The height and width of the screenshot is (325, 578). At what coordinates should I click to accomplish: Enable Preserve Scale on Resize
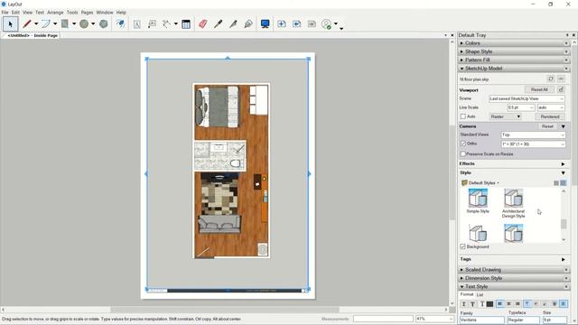(x=463, y=153)
